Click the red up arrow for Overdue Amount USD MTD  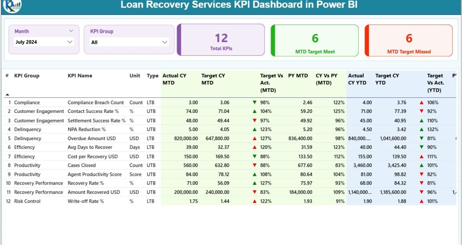coord(255,139)
